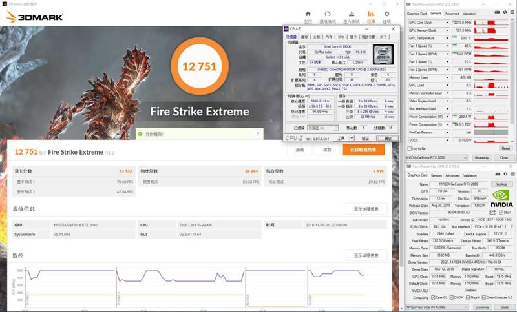Screen dimensions: 517x312
Task: Click the confirm (确定) button in CPU-Z
Action: (x=387, y=138)
